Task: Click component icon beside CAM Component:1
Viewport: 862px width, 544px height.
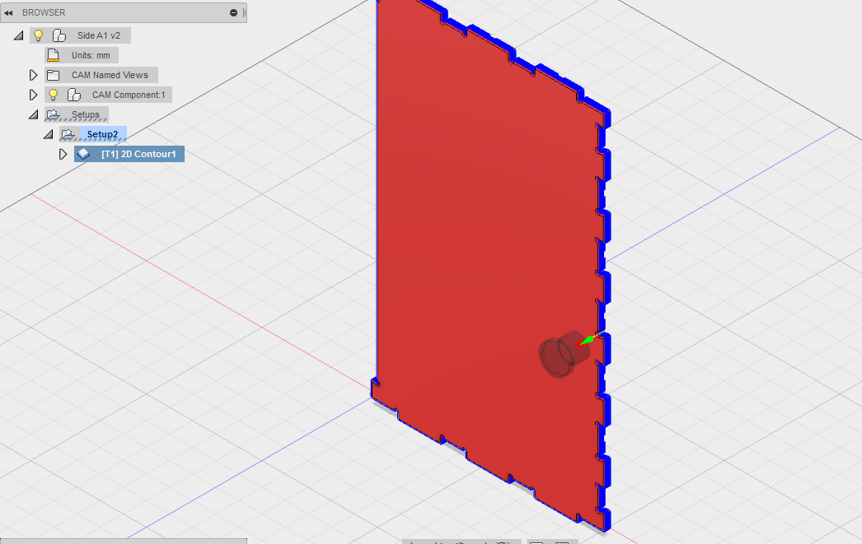Action: click(x=73, y=95)
